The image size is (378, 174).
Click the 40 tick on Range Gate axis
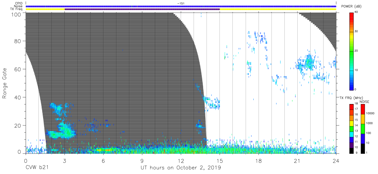tap(18, 97)
